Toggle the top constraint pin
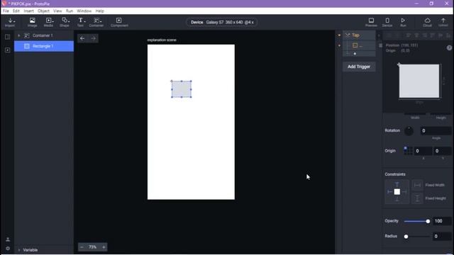Viewport: 454px width, 255px height. click(x=397, y=184)
